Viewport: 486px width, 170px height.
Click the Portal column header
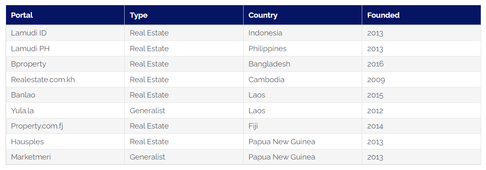(65, 15)
